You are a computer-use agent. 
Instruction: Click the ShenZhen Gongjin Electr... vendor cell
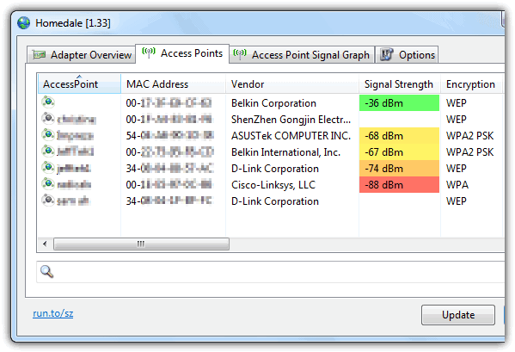(x=291, y=120)
